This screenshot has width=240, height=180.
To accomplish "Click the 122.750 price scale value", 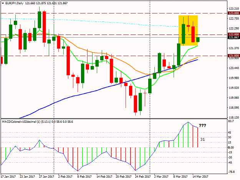I will pyautogui.click(x=234, y=18).
